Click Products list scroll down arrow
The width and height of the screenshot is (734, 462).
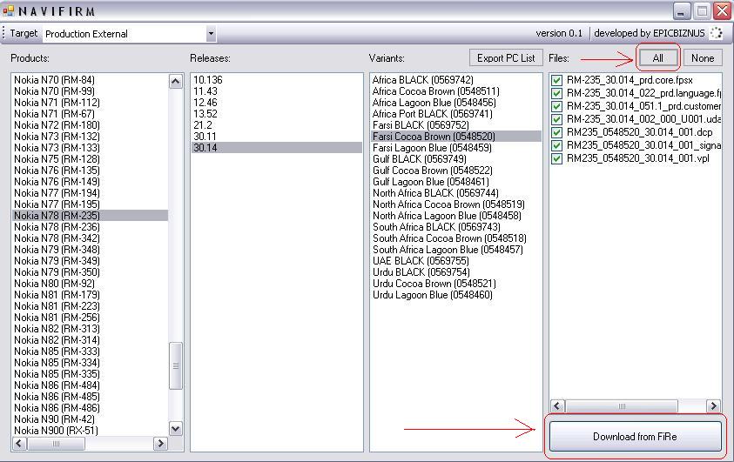point(176,428)
